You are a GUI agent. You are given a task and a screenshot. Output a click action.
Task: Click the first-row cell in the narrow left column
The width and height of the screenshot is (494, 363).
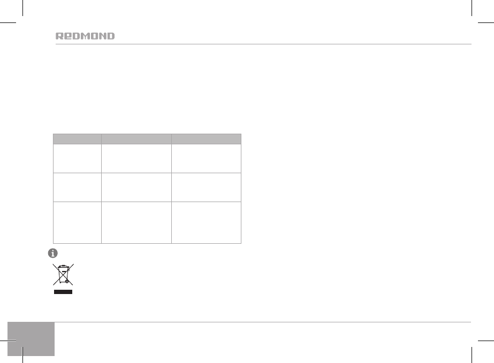pyautogui.click(x=77, y=158)
